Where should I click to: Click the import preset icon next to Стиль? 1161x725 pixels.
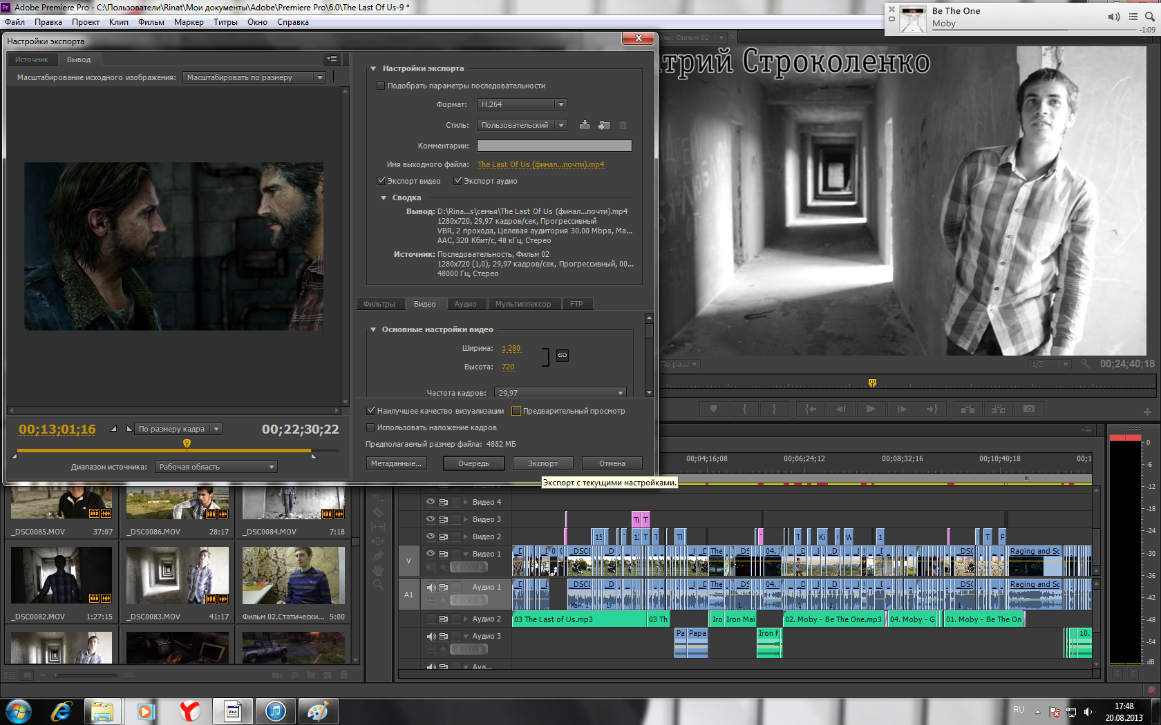tap(604, 125)
